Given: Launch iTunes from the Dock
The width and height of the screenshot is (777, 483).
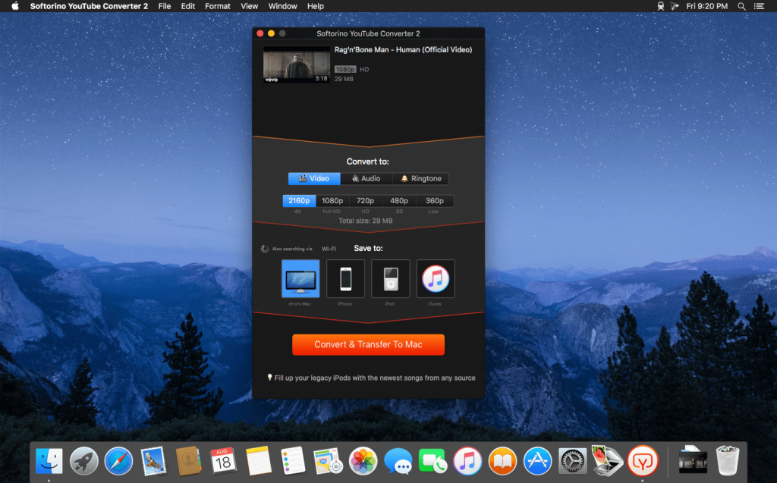Looking at the screenshot, I should point(467,460).
